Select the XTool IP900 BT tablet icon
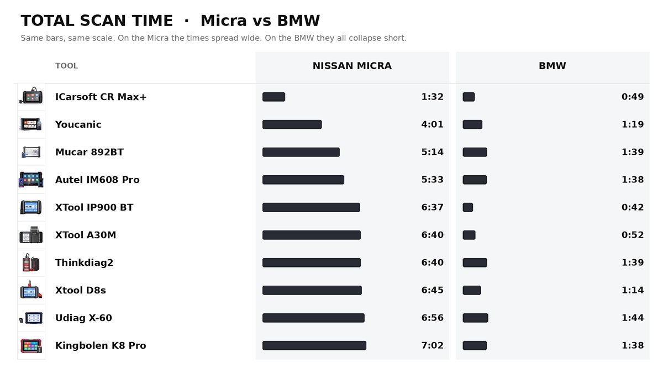663x373 pixels. coord(31,207)
